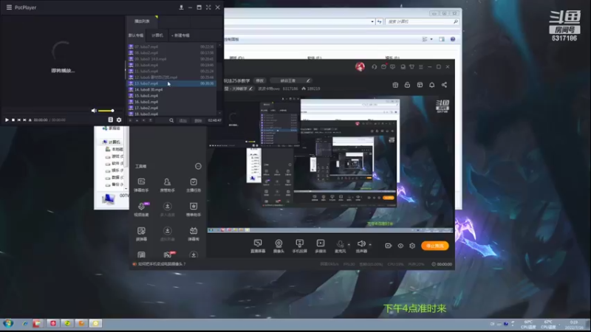Mute PotPlayer via the speaker icon

point(94,110)
